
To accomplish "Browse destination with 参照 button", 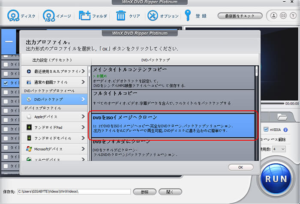I will [145, 192].
